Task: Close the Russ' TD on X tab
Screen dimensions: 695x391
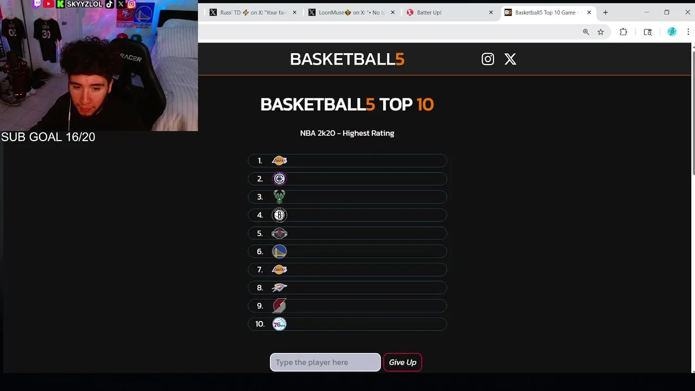Action: pos(295,12)
